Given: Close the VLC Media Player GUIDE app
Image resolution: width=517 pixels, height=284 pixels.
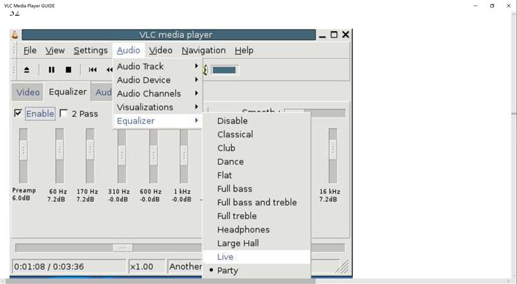Looking at the screenshot, I should [509, 6].
